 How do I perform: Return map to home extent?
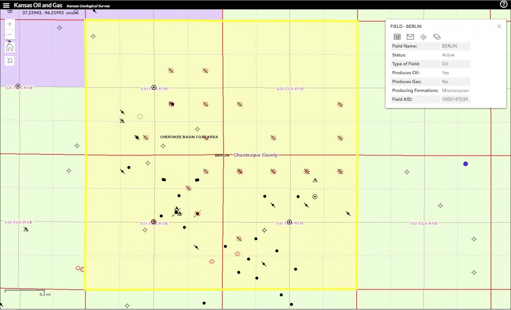pos(10,47)
